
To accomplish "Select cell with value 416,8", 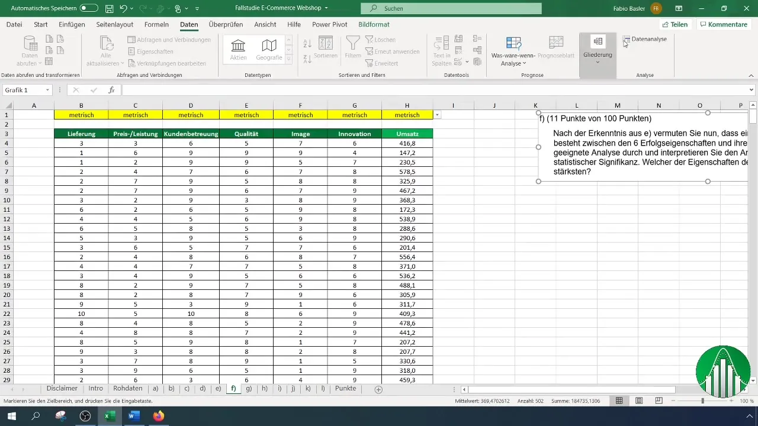I will click(x=407, y=143).
